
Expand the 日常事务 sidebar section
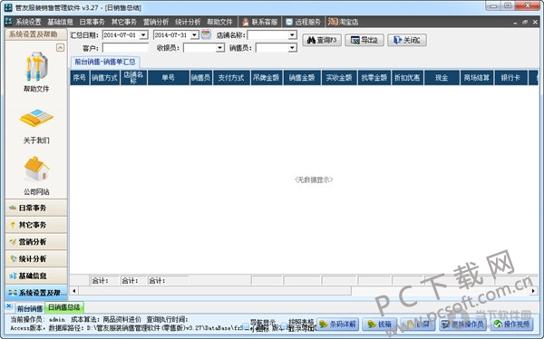pyautogui.click(x=36, y=208)
